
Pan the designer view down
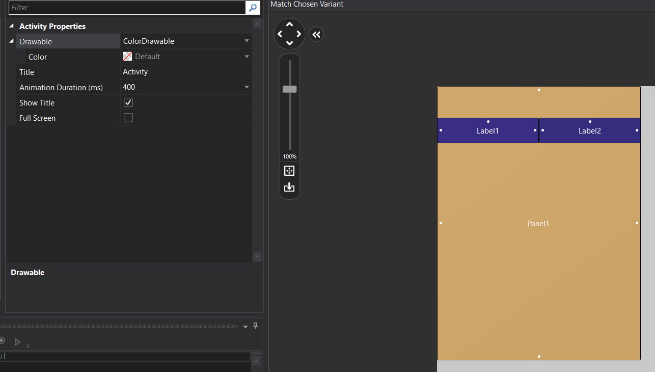[290, 44]
